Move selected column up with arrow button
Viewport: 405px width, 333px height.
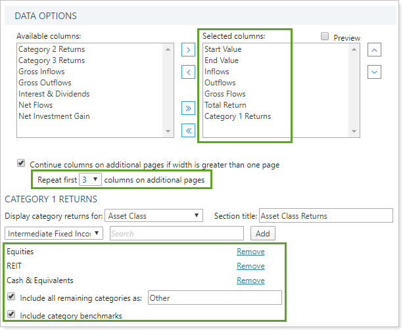[374, 50]
